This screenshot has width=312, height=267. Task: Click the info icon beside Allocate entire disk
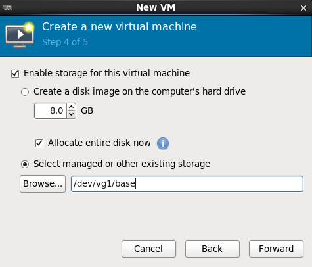163,143
